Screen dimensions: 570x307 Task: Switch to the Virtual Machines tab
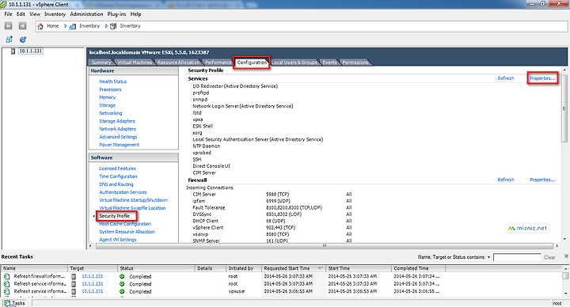coord(135,63)
